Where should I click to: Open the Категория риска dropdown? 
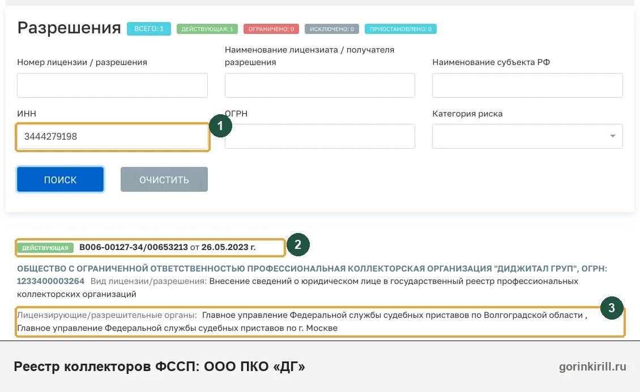[x=527, y=136]
